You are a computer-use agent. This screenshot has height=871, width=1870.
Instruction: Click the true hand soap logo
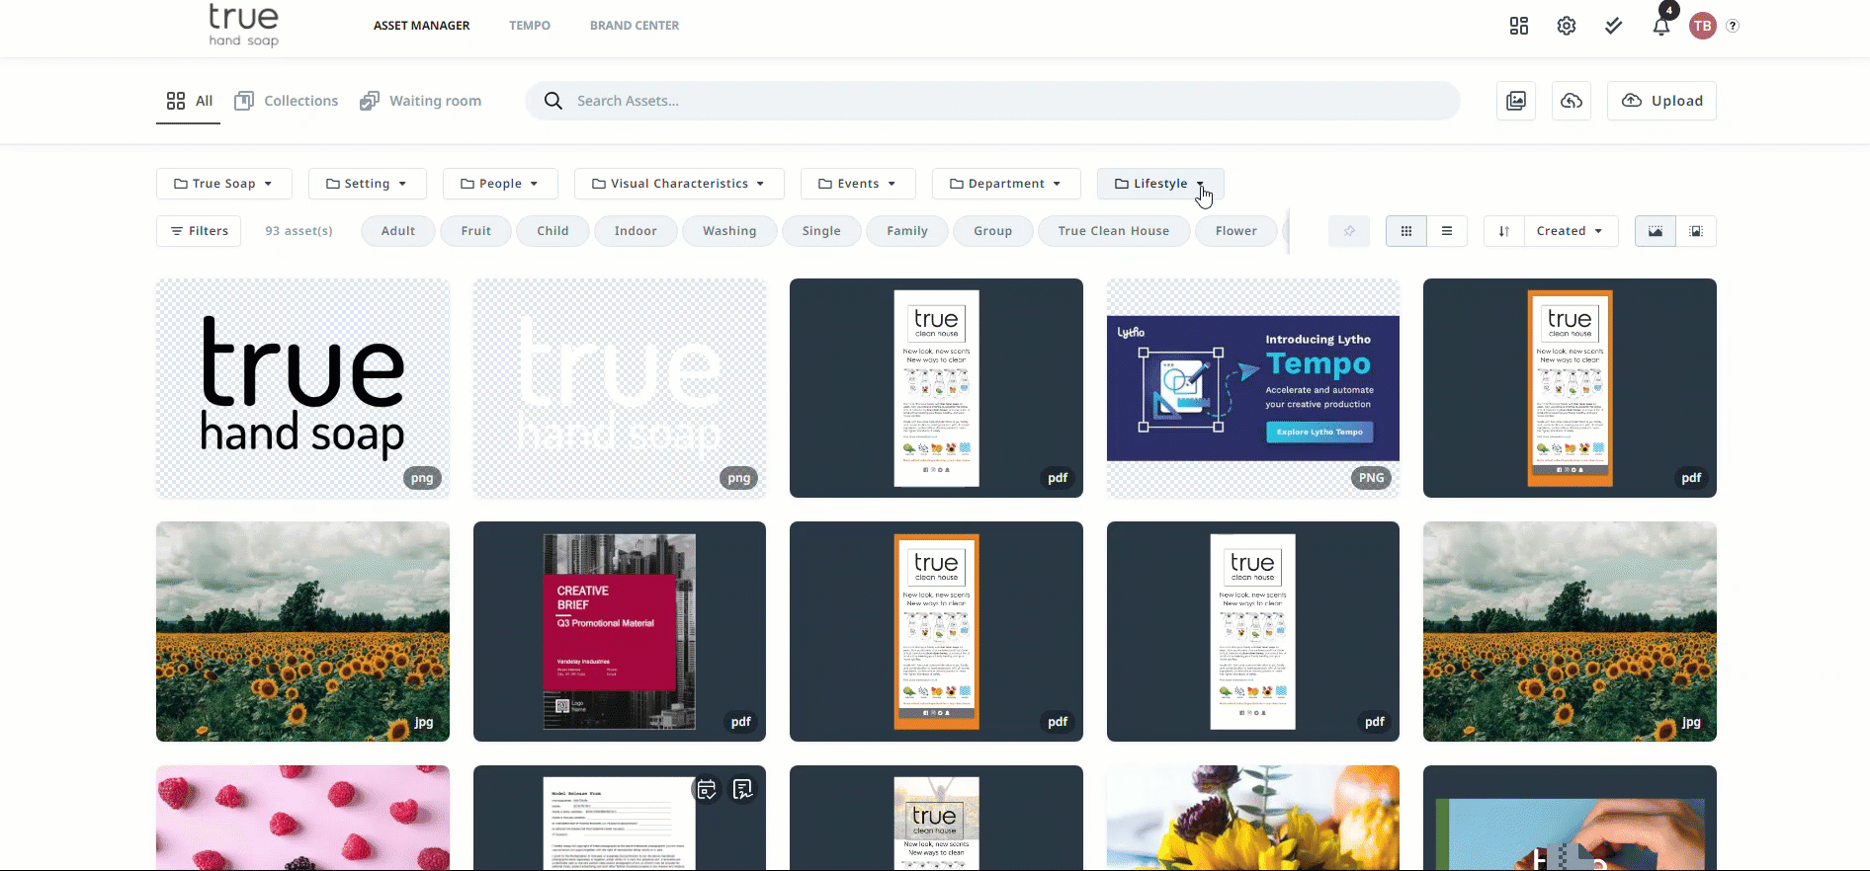(243, 26)
